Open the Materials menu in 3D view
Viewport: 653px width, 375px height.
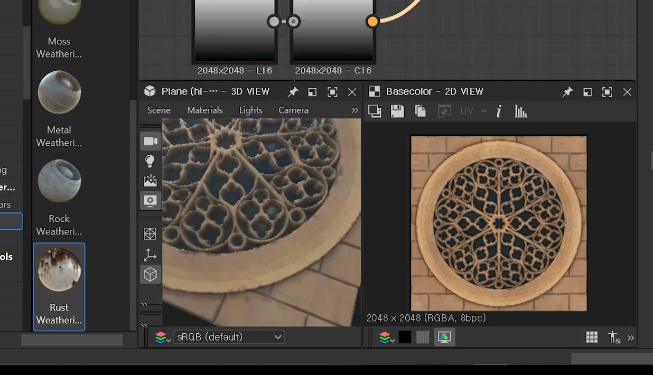(x=204, y=110)
